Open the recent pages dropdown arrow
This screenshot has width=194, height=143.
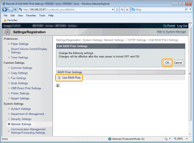(15, 10)
